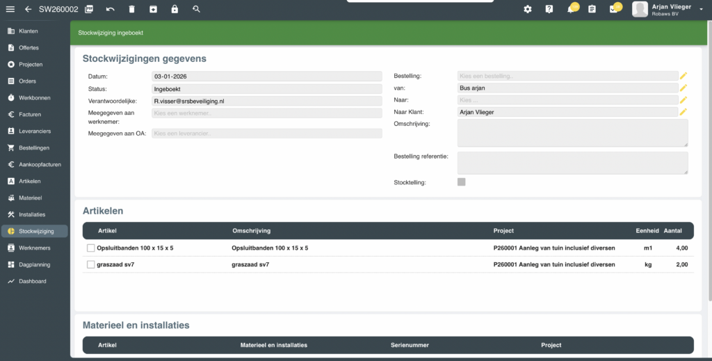This screenshot has height=361, width=712.
Task: Open the settings gear
Action: [x=528, y=9]
